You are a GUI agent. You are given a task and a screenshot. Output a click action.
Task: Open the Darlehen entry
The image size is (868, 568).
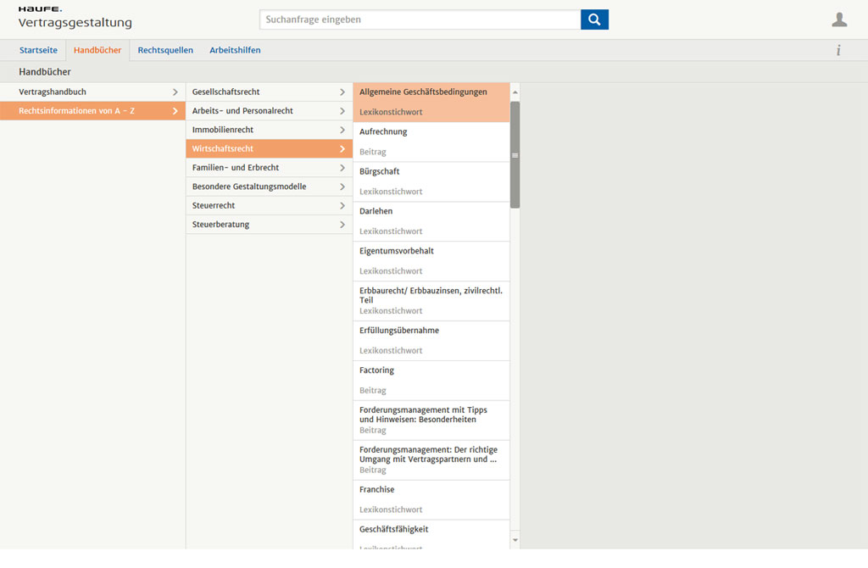point(431,221)
